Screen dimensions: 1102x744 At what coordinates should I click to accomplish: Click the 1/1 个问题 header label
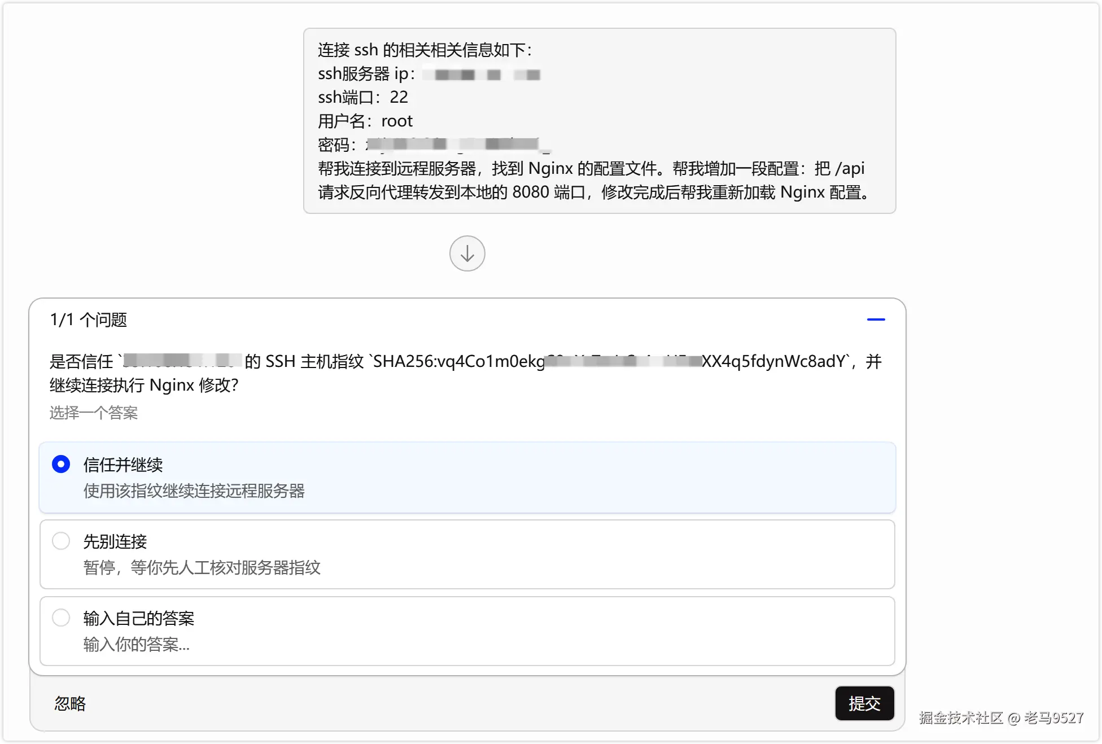pos(89,320)
